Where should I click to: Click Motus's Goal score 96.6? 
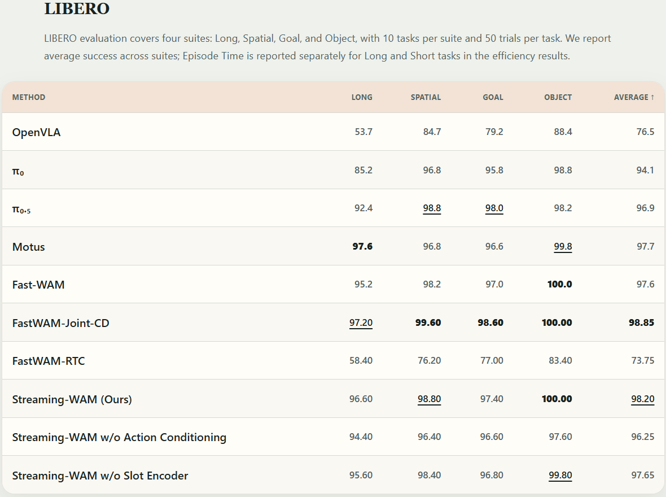pyautogui.click(x=494, y=246)
